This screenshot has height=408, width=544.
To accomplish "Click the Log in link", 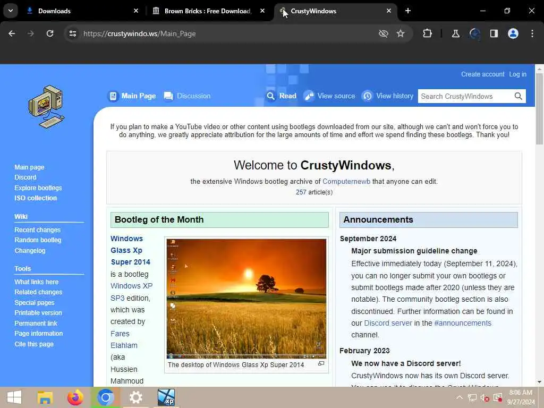I will (517, 74).
